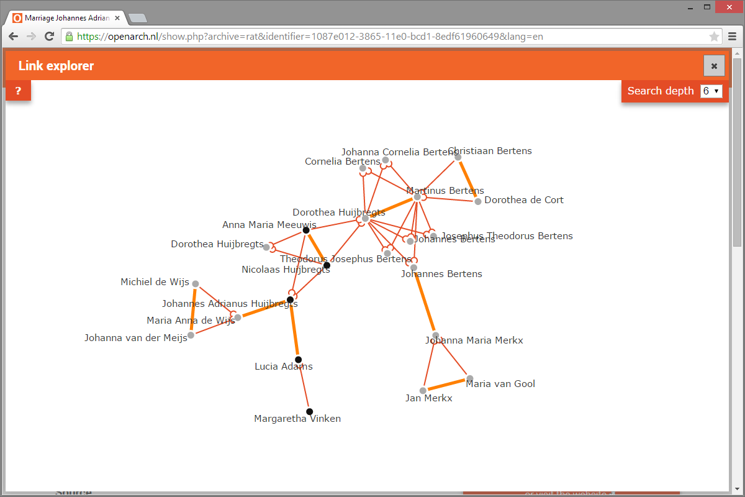Select the Nicolaas Huijbregts black node
745x497 pixels.
pos(327,265)
